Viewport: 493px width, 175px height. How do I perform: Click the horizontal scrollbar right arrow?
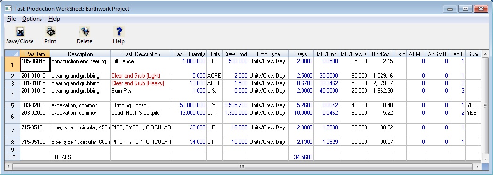click(x=478, y=167)
